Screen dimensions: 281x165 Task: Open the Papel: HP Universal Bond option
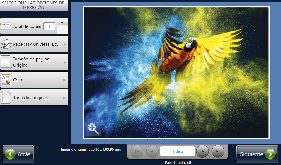pyautogui.click(x=34, y=44)
